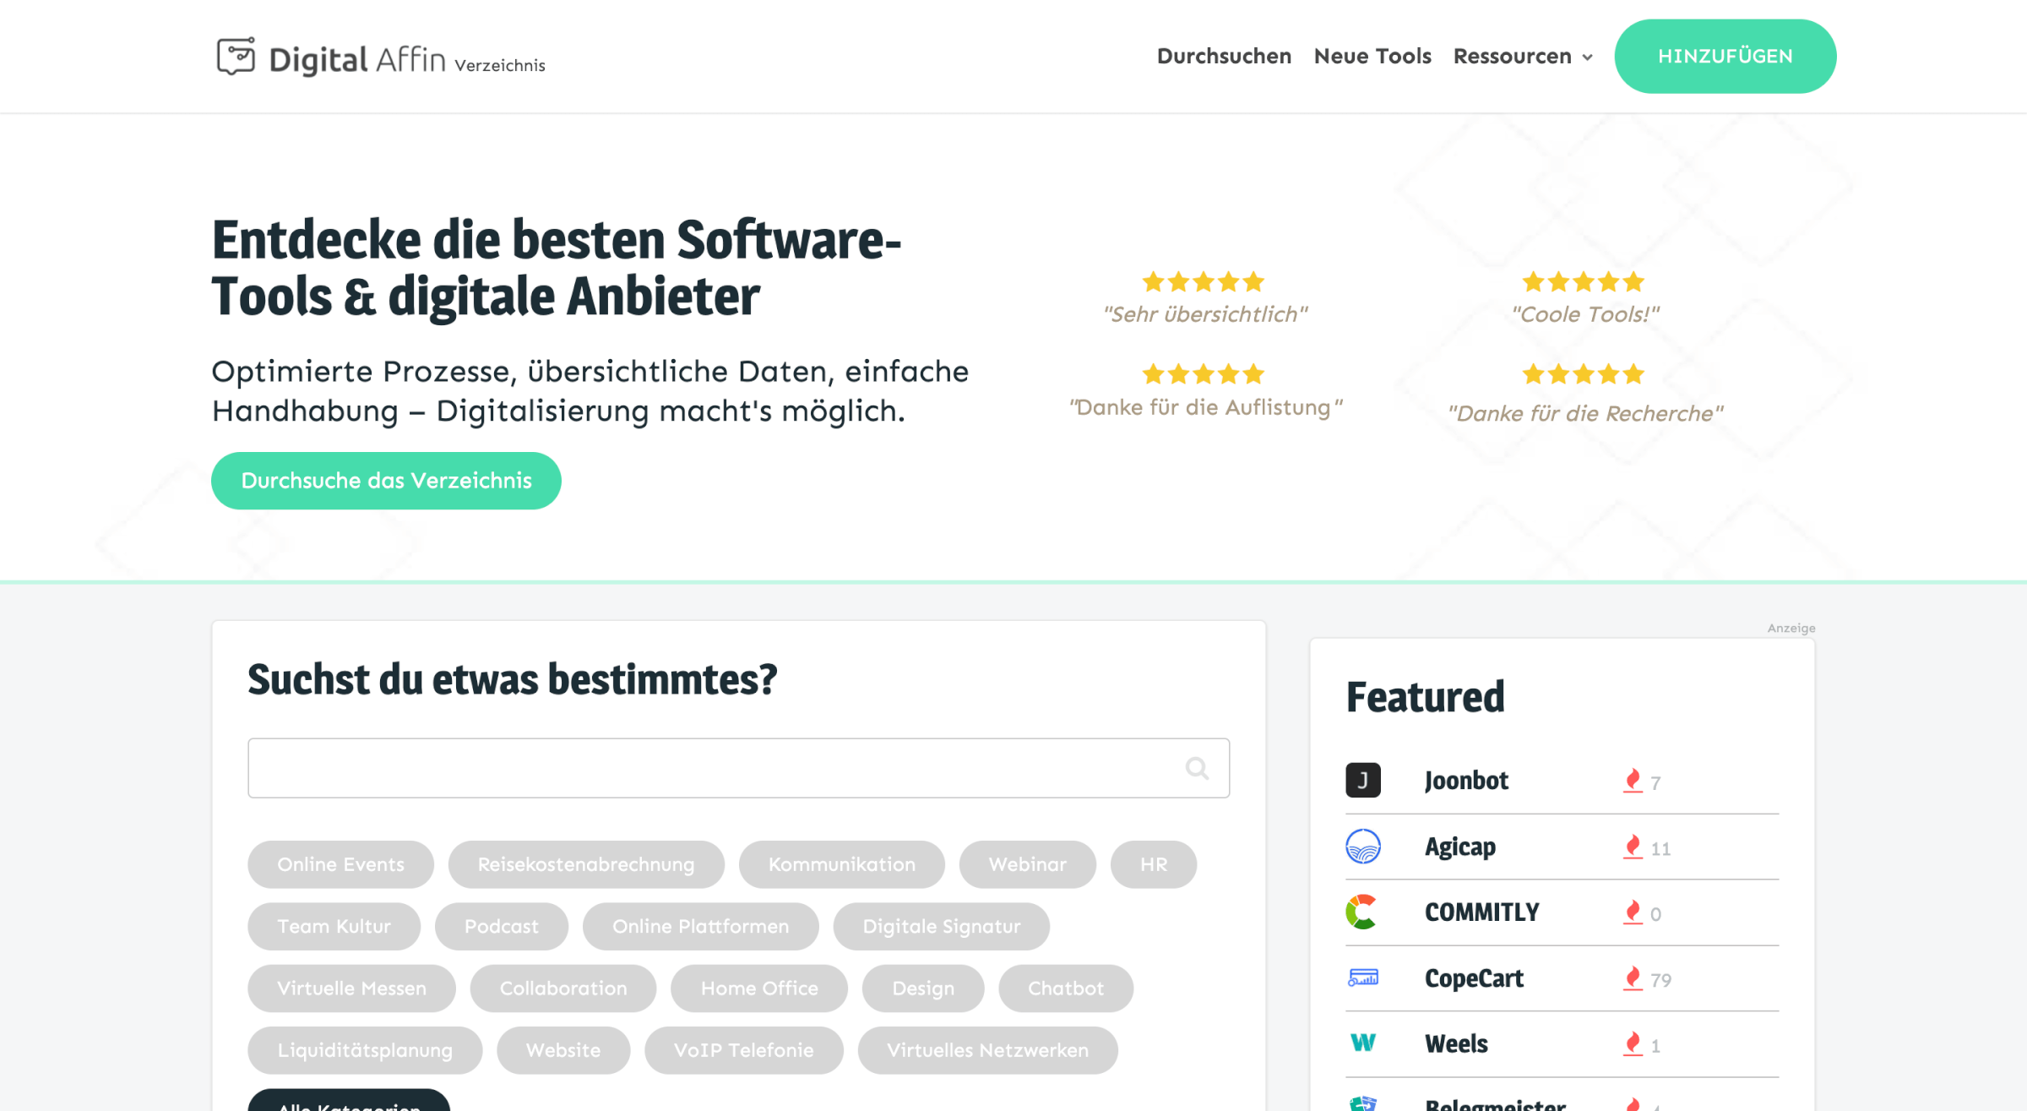This screenshot has width=2027, height=1111.
Task: Select the HR category tag
Action: (x=1153, y=864)
